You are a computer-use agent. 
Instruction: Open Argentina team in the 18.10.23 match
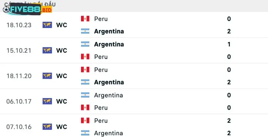(x=109, y=31)
